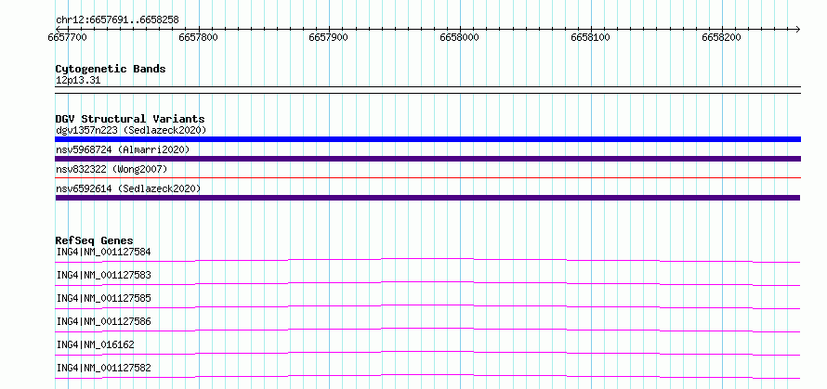The image size is (827, 389).
Task: Click the purple nsv6592614 variant bar
Action: pos(427,198)
